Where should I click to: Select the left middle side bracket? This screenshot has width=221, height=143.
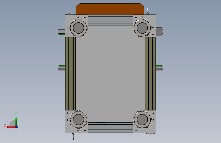coord(61,68)
